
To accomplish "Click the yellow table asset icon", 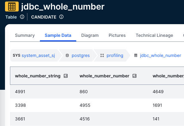I will 12,7.
